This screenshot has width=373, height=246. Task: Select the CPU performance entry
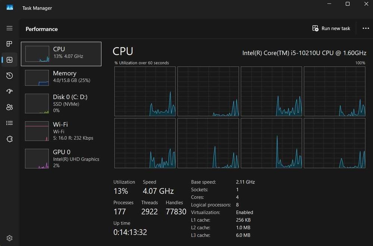[61, 54]
